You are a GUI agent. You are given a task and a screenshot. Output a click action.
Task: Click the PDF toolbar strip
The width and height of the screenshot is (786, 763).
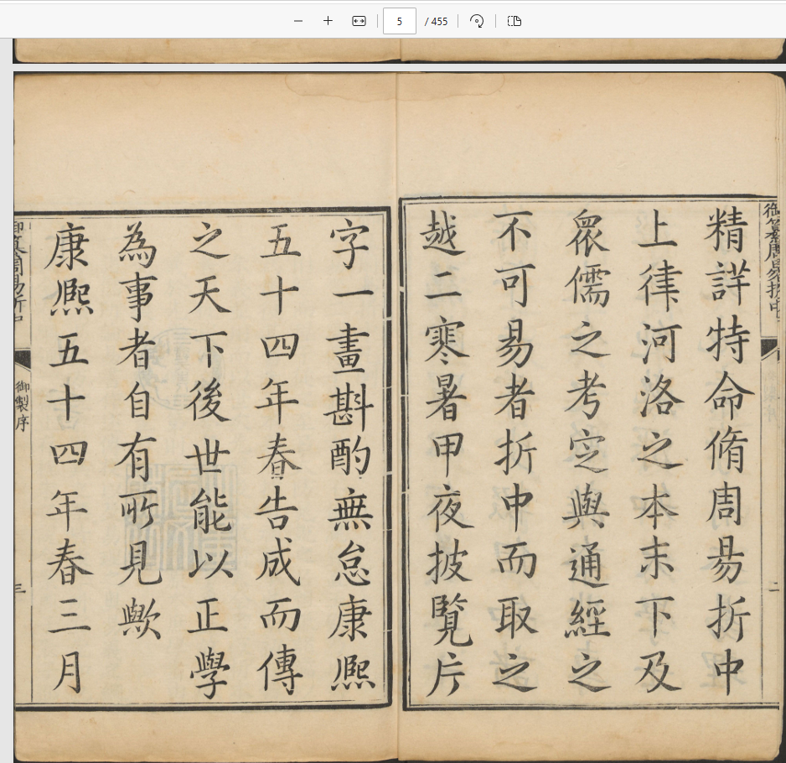tap(393, 20)
